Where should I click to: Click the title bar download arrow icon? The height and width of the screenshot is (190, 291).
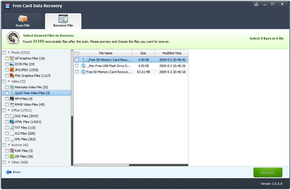tap(256, 4)
